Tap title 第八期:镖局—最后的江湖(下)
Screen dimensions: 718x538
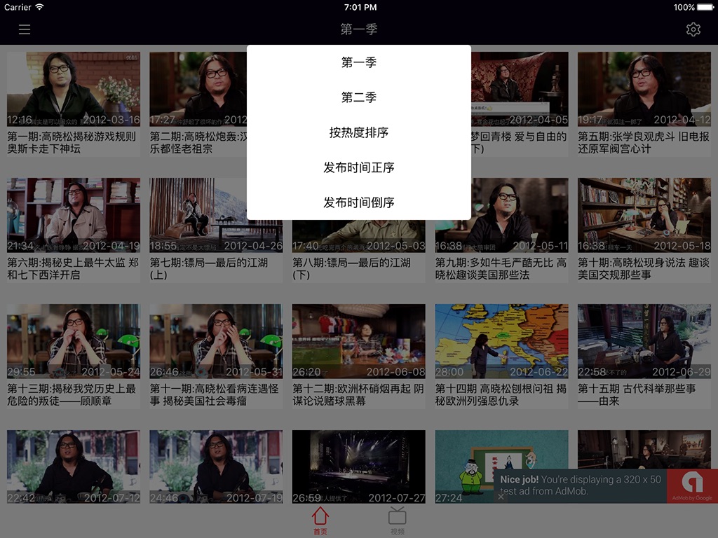click(x=351, y=268)
